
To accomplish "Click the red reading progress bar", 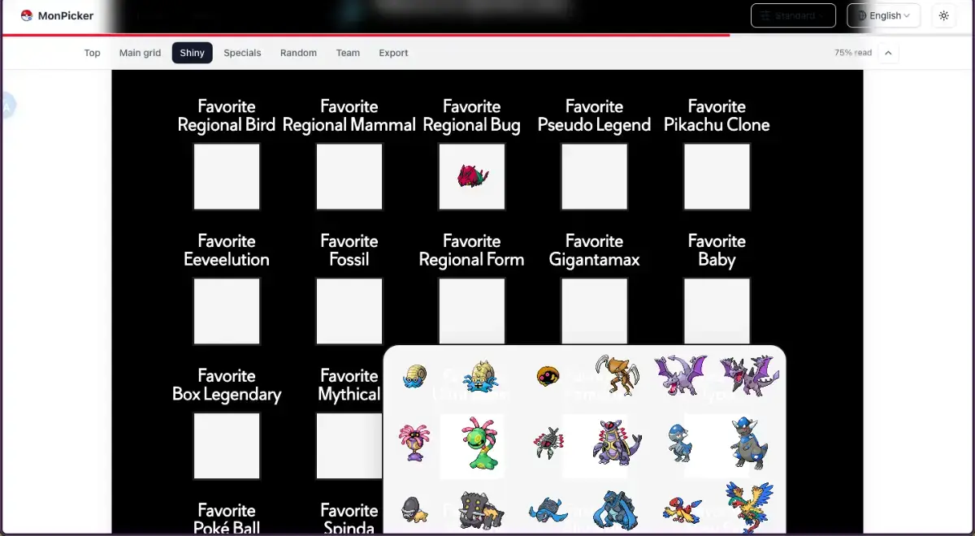I will coord(366,35).
